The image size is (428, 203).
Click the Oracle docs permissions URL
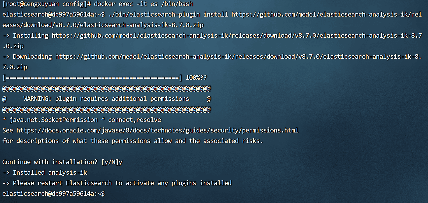[157, 130]
